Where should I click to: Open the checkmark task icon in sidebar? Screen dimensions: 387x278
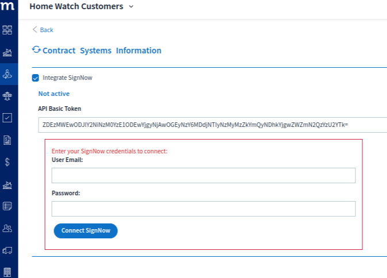7,118
